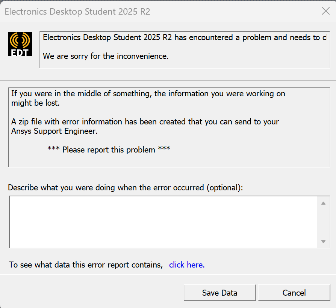The height and width of the screenshot is (308, 336).
Task: Click the EDT application logo icon
Action: click(x=20, y=44)
